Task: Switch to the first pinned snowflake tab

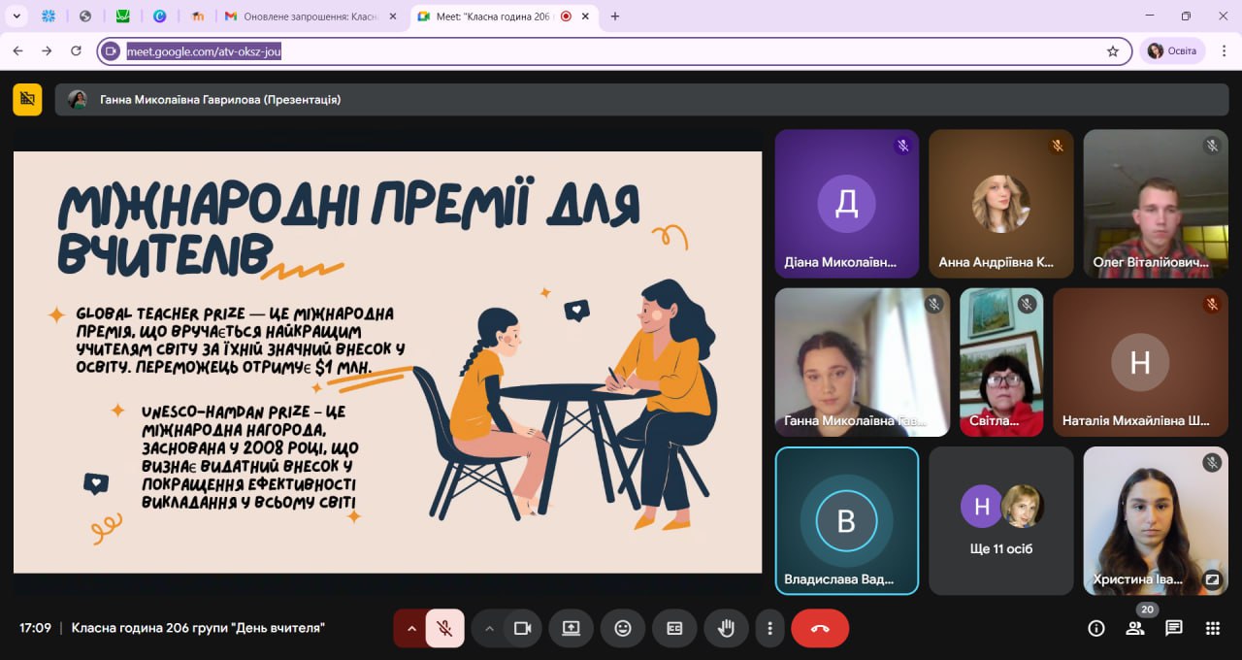Action: [49, 16]
